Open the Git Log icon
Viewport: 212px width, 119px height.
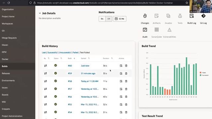203,16
